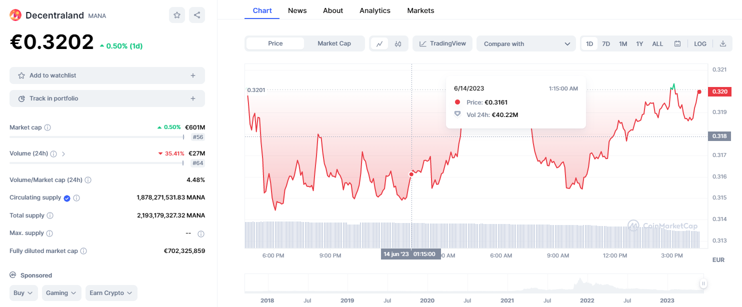742x307 pixels.
Task: Click plus icon on Track in portfolio
Action: pyautogui.click(x=193, y=98)
